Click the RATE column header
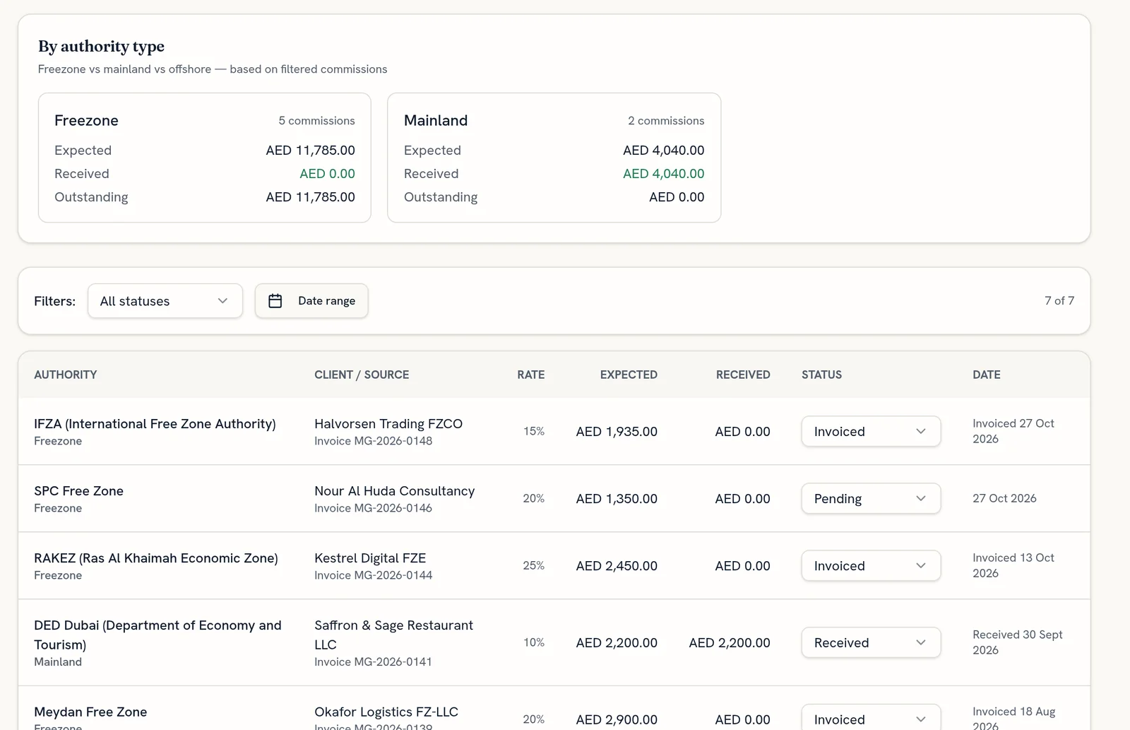This screenshot has width=1130, height=730. coord(531,375)
